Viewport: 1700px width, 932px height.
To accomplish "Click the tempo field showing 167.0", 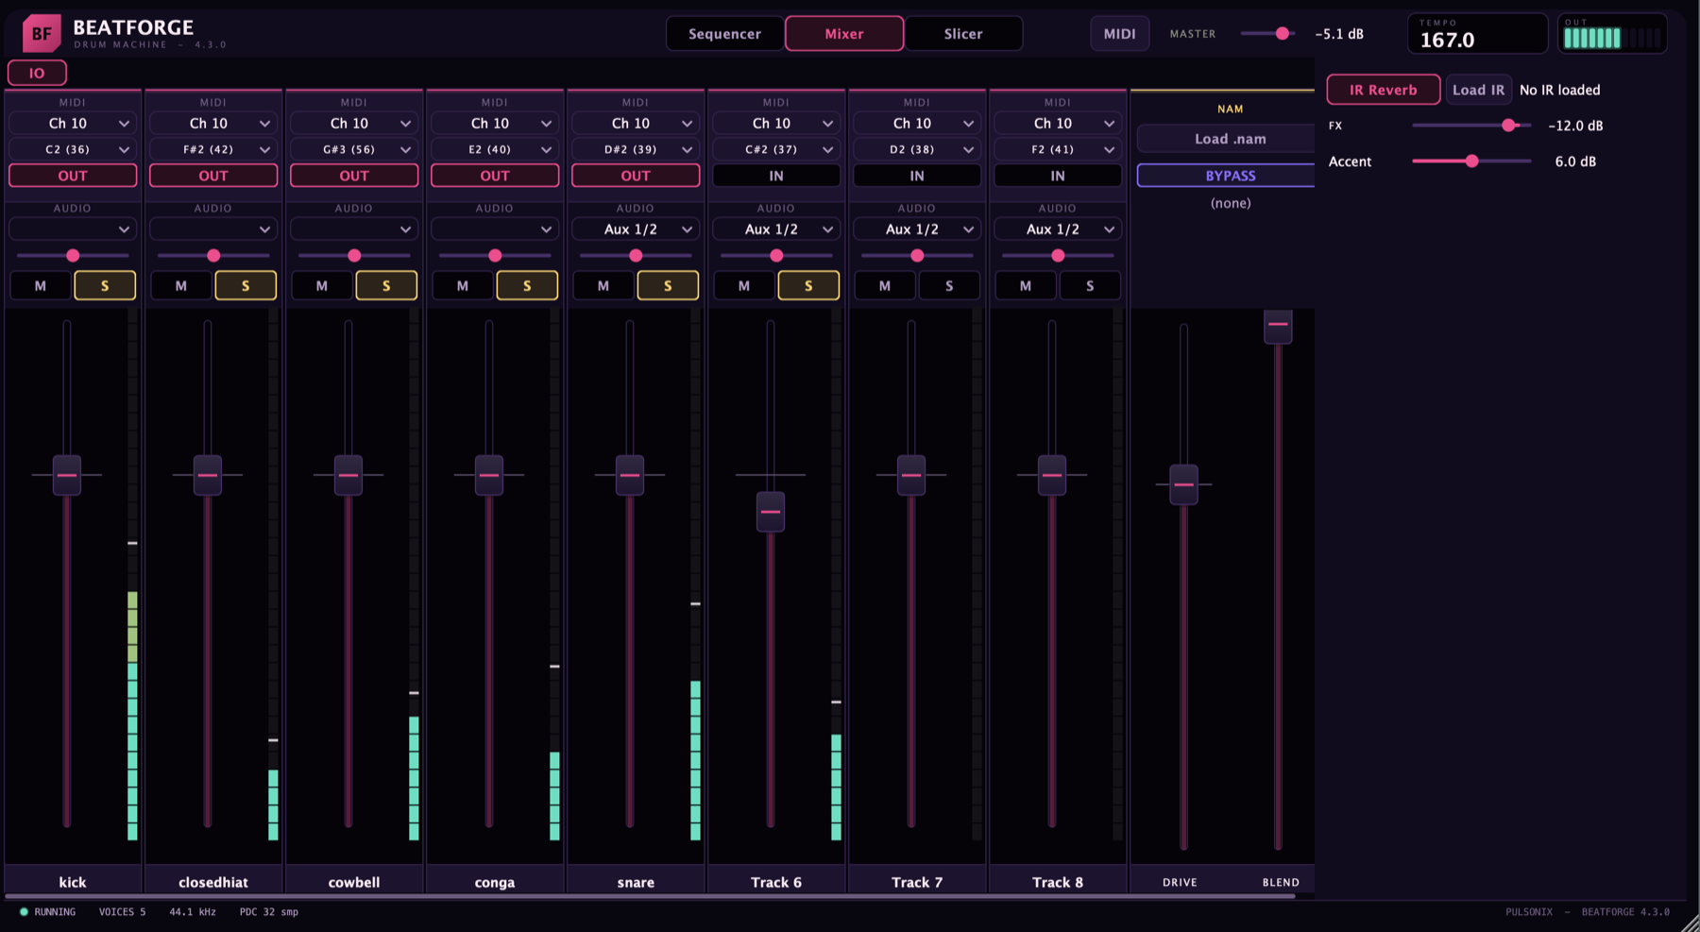I will pos(1477,34).
